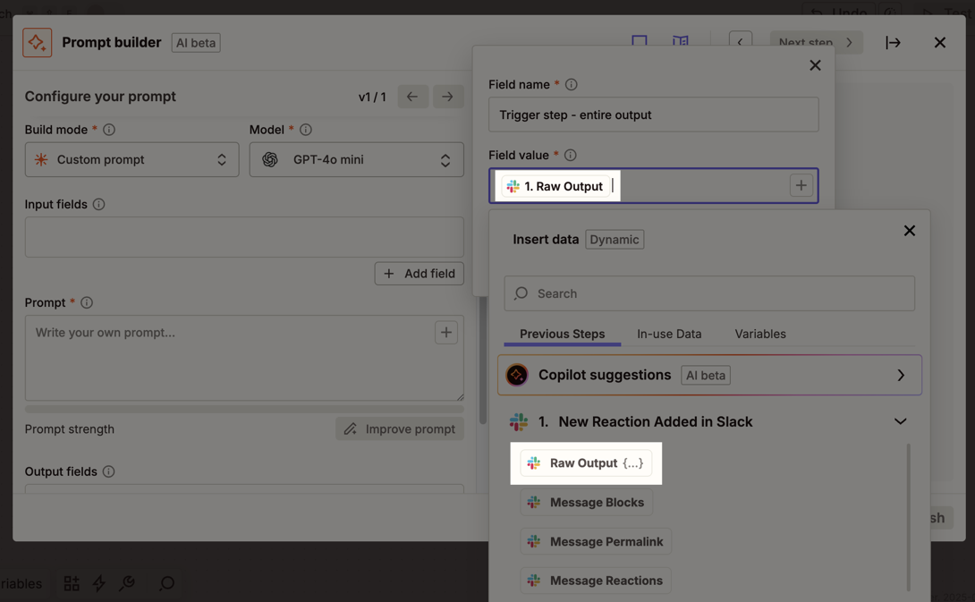Click the next version arrow

click(x=447, y=97)
